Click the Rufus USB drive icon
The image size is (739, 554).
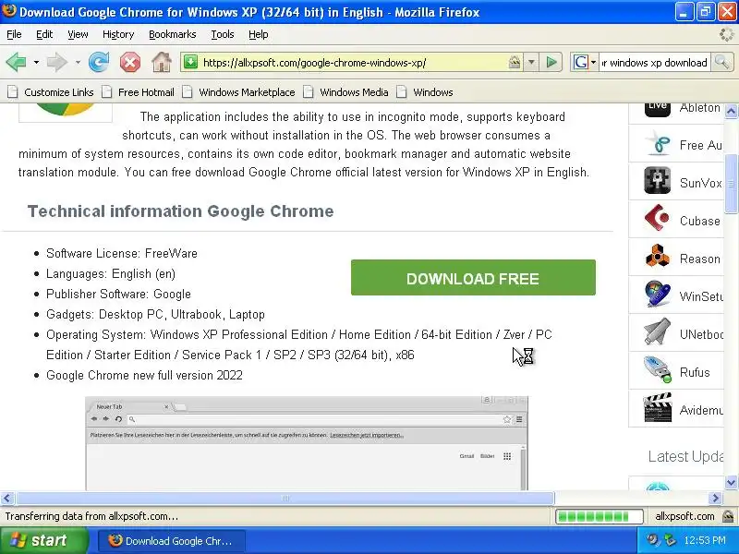pos(658,369)
